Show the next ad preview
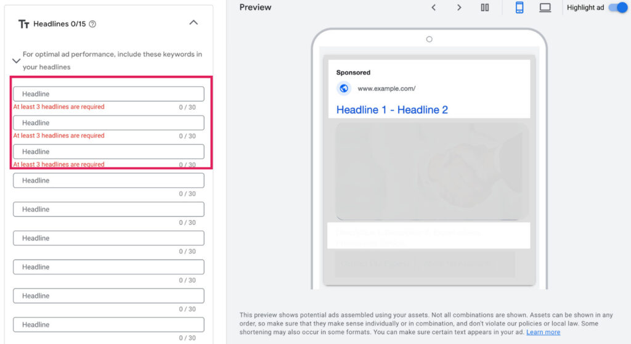The image size is (631, 344). 459,7
